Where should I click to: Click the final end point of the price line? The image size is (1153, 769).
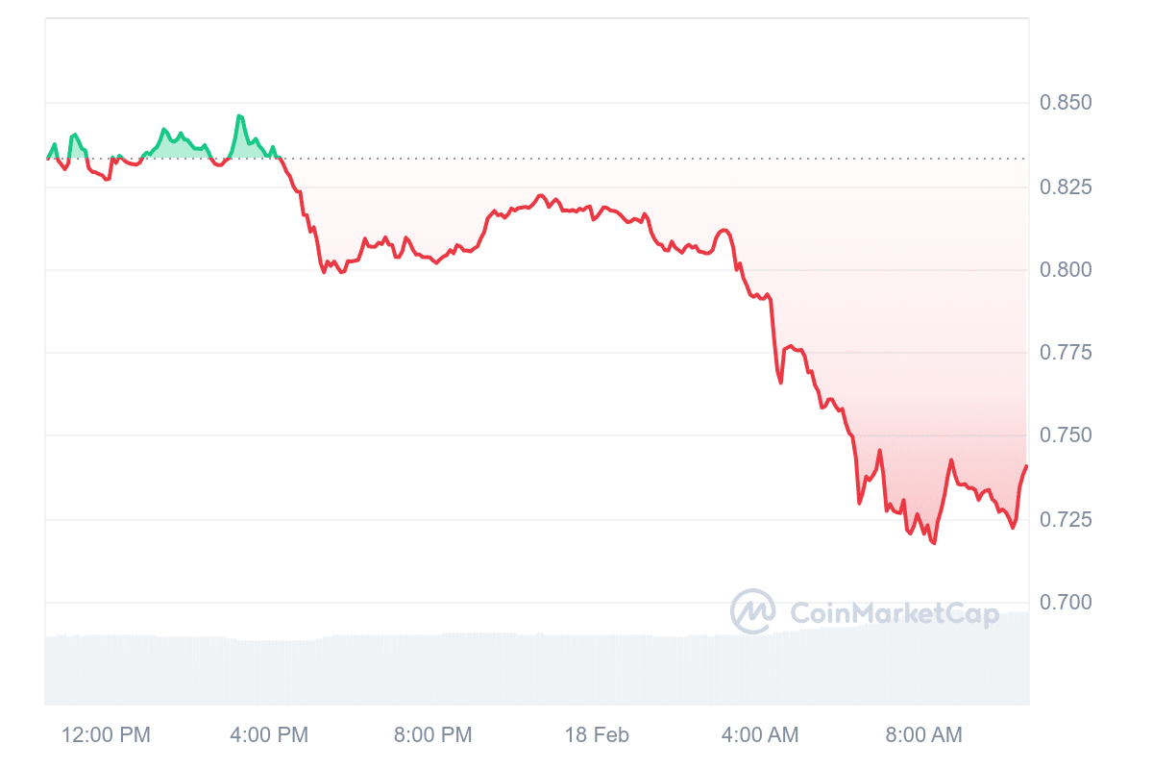[x=1027, y=466]
